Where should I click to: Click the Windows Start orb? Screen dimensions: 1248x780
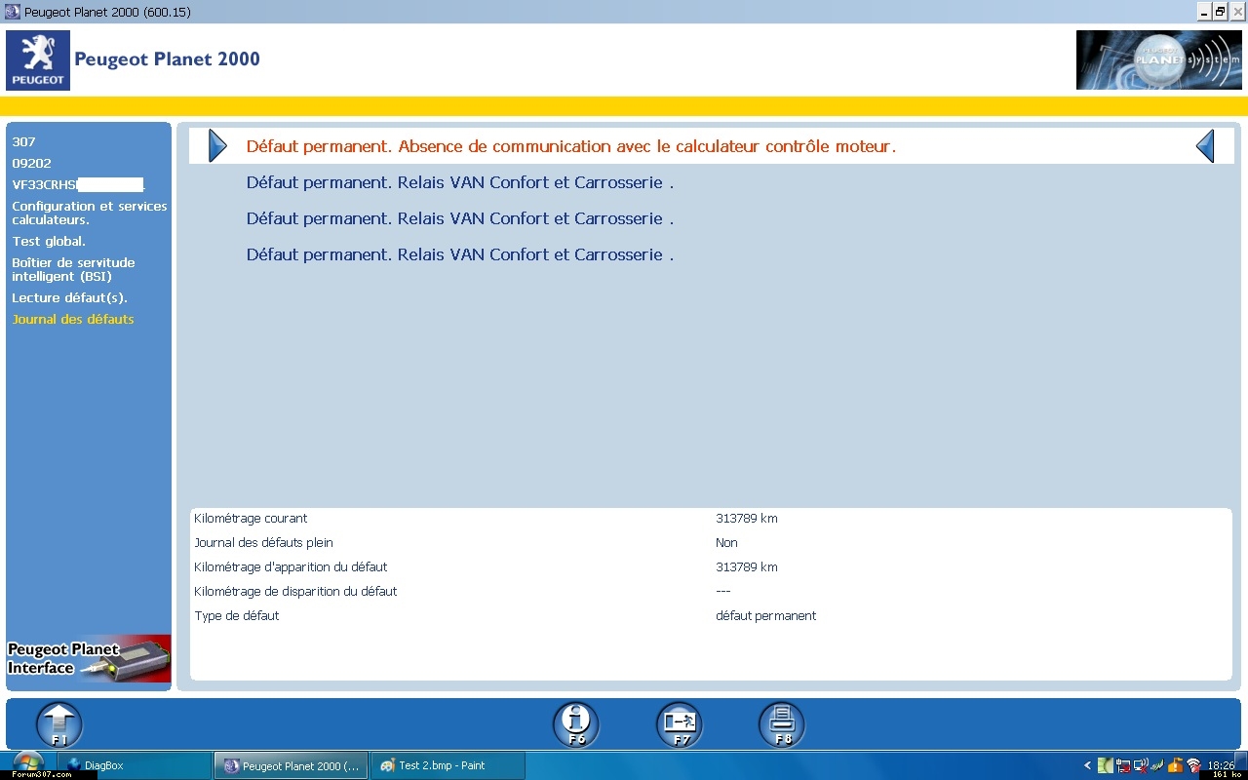pyautogui.click(x=26, y=763)
